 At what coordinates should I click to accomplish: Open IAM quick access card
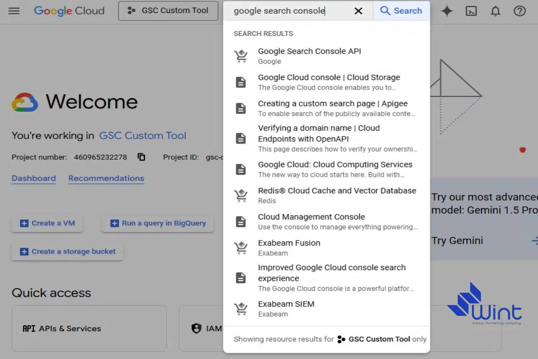201,328
